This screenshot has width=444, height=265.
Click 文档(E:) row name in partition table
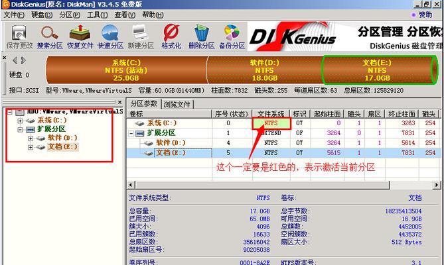click(x=171, y=153)
